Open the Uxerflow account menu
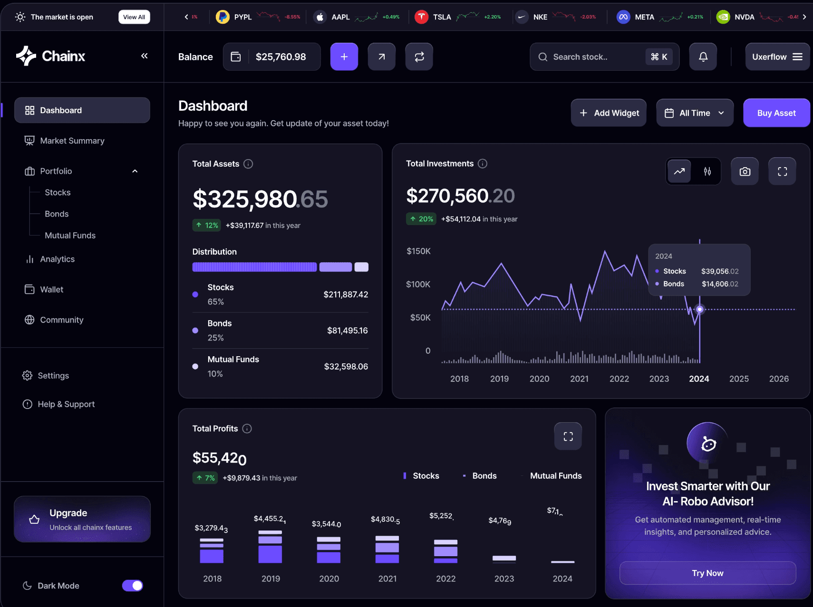Viewport: 813px width, 607px height. (x=777, y=57)
